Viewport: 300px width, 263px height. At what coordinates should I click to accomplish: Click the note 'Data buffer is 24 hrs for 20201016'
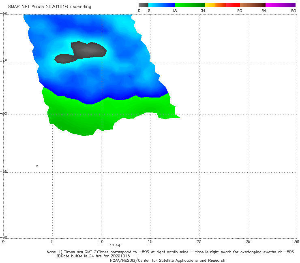pyautogui.click(x=93, y=256)
